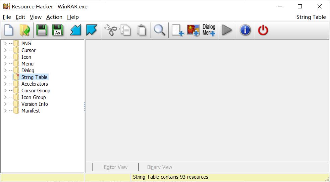This screenshot has height=182, width=330.
Task: Select the Cursor Group tree item label
Action: (x=36, y=91)
